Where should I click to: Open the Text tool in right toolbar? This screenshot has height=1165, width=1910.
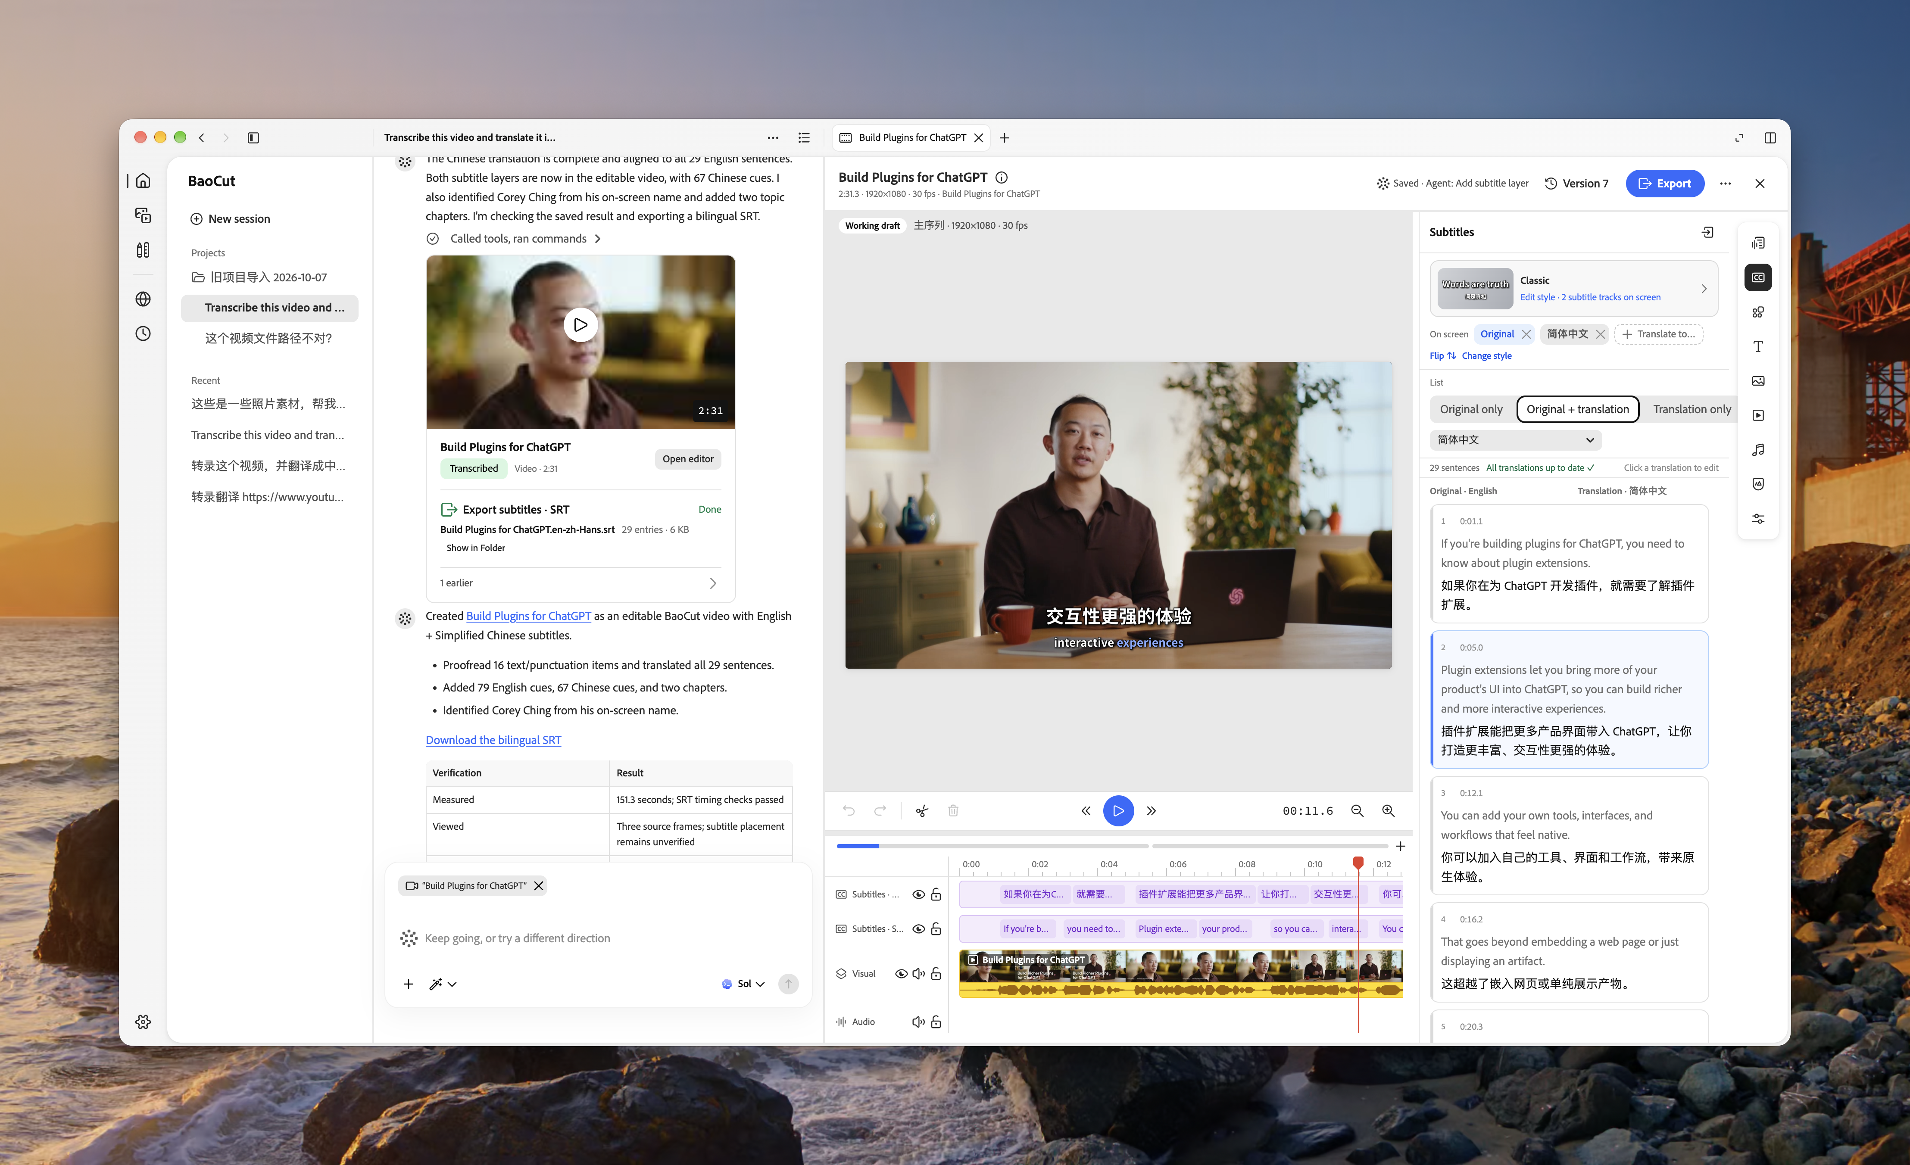[x=1757, y=346]
